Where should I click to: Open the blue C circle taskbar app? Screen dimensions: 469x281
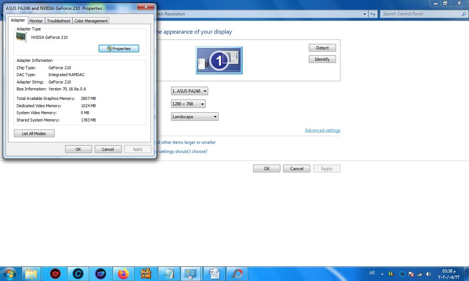click(x=78, y=274)
